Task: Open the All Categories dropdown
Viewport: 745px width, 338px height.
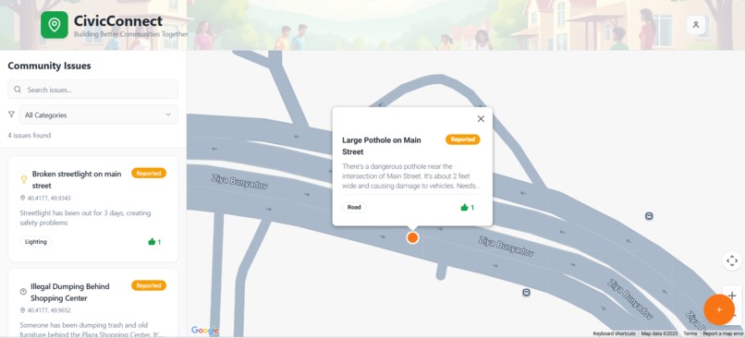Action: click(98, 115)
